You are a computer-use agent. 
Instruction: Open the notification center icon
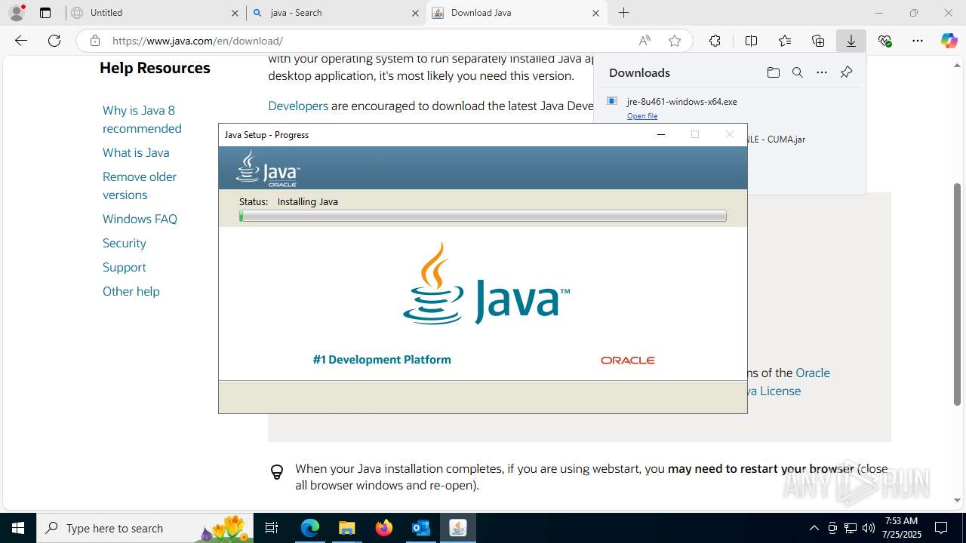[x=941, y=528]
